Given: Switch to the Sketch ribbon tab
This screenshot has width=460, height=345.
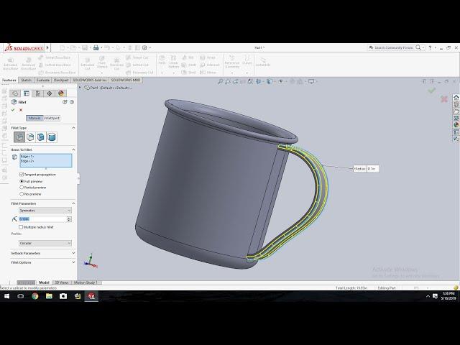Looking at the screenshot, I should (x=26, y=80).
